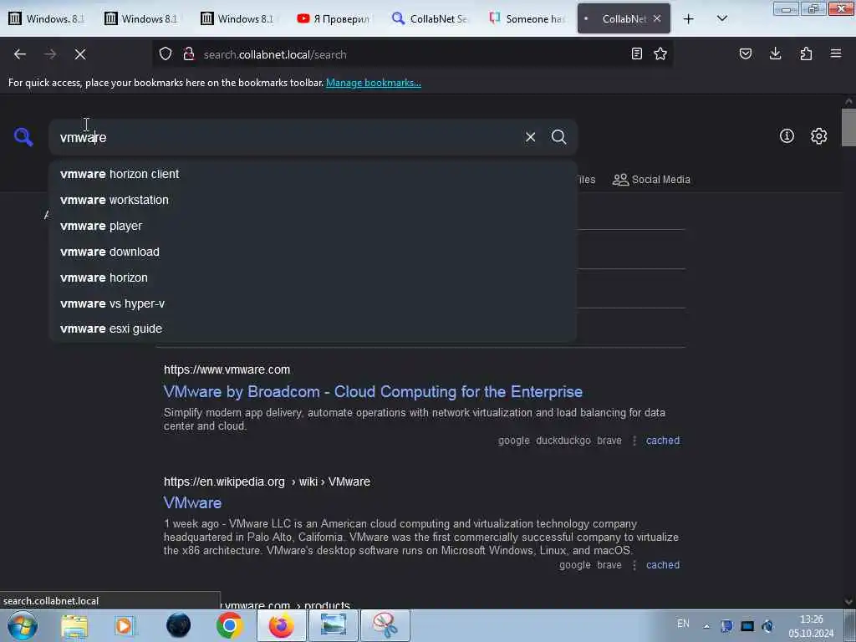Image resolution: width=856 pixels, height=642 pixels.
Task: Open search preferences gear icon
Action: pos(818,136)
